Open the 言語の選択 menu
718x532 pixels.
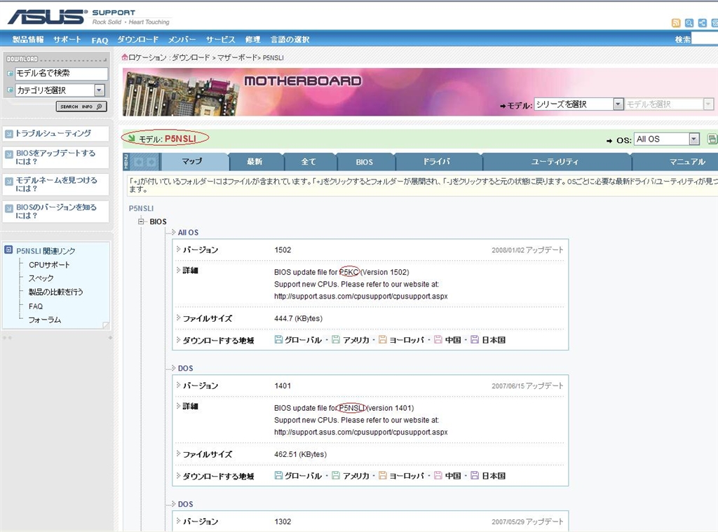pyautogui.click(x=290, y=40)
